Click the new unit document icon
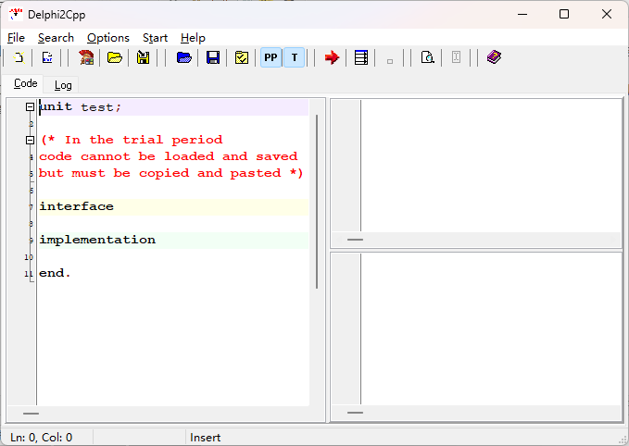This screenshot has width=629, height=446. [47, 57]
